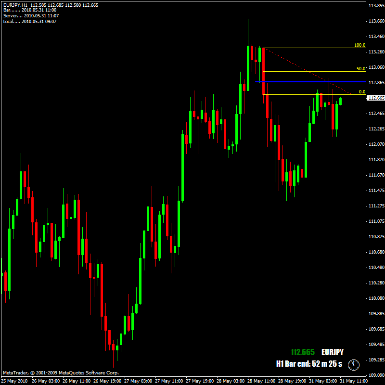The height and width of the screenshot is (385, 385).
Task: Click the 111.075 price scale label
Action: click(376, 221)
